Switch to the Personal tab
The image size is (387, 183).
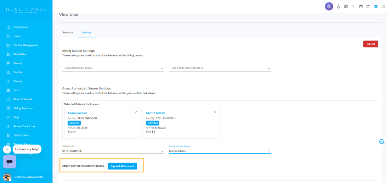click(68, 32)
